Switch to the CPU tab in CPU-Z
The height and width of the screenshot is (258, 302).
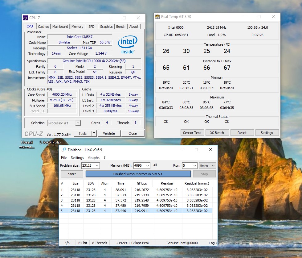30,27
